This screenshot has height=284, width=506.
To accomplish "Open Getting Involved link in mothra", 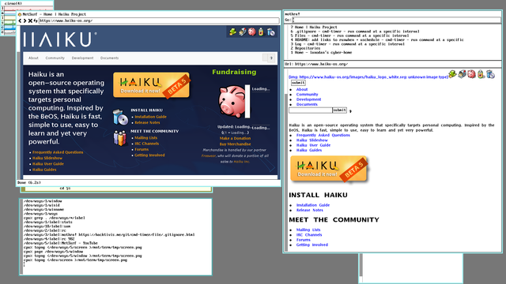I will [x=312, y=245].
